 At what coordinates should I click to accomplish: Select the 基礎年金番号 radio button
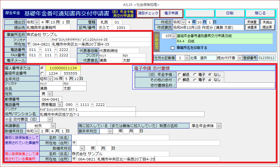pyautogui.click(x=42, y=73)
